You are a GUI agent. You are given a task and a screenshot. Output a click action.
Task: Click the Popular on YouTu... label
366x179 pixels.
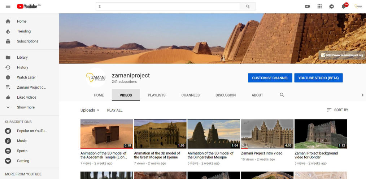[x=32, y=131]
